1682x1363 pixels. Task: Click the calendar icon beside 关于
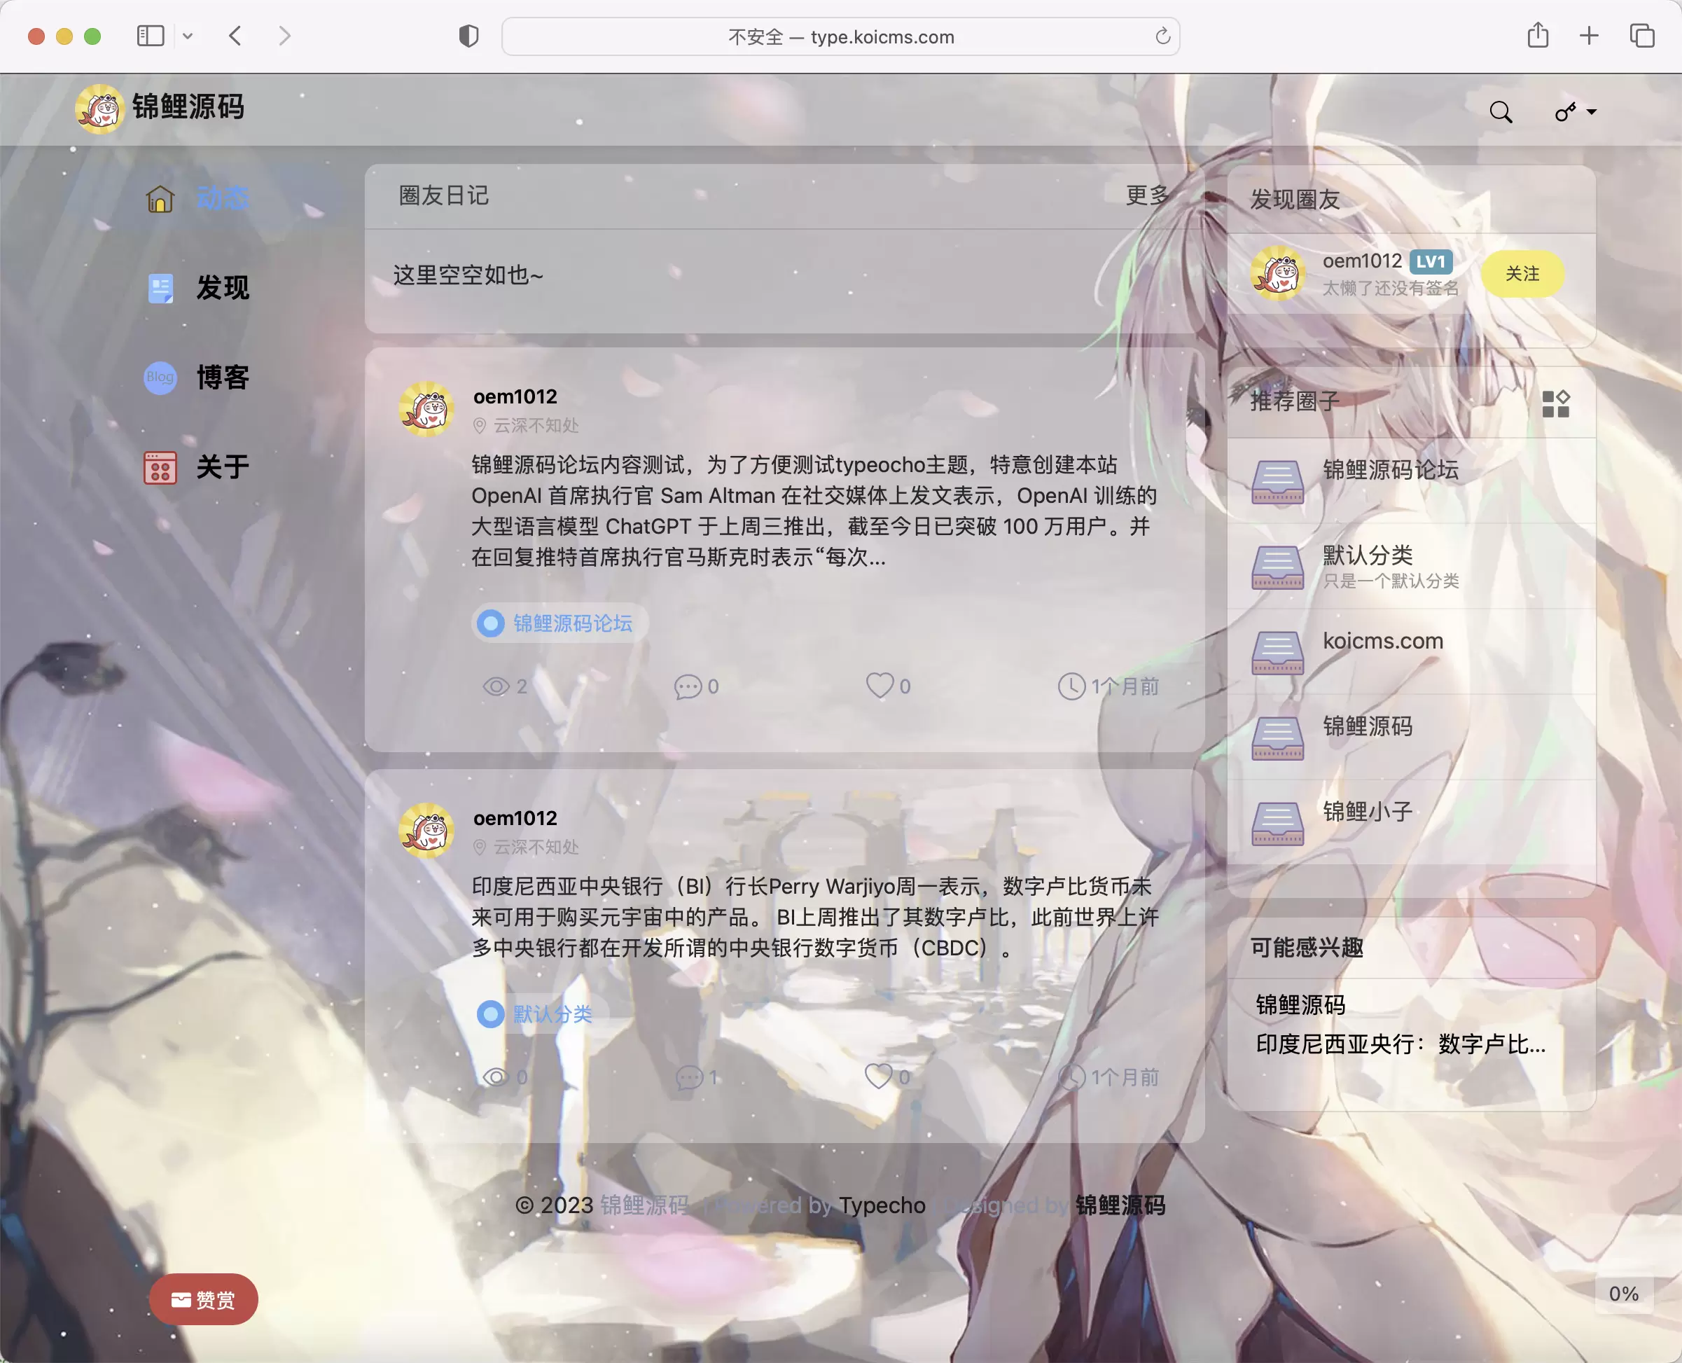click(x=160, y=467)
